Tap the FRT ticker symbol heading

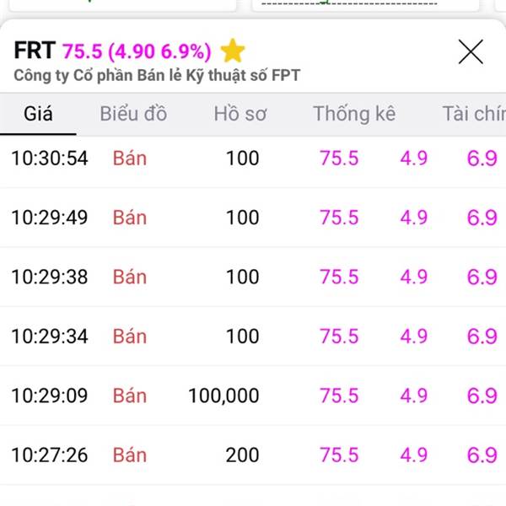tap(35, 51)
